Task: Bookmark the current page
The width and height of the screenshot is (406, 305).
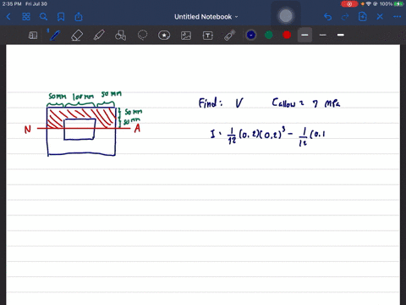Action: click(61, 17)
